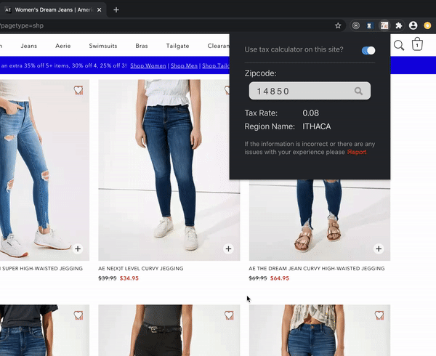
Task: Click AE SUPER HIGH-WAISTED JEGGING title
Action: point(41,269)
